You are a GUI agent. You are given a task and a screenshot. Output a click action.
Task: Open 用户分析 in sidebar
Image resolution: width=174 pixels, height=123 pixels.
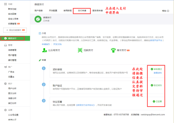coord(12,88)
